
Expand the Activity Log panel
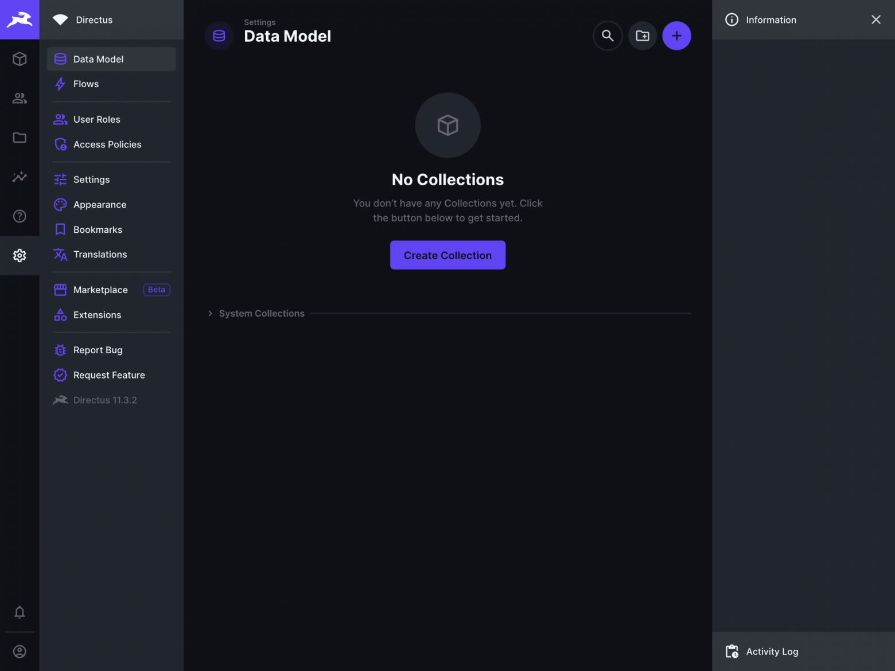pyautogui.click(x=803, y=652)
